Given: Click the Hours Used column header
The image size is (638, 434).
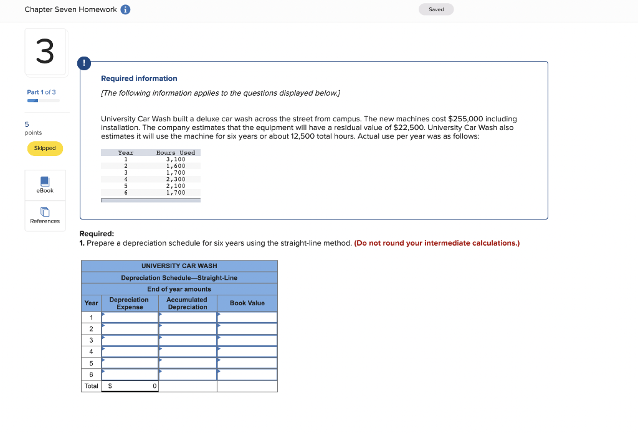Looking at the screenshot, I should click(176, 153).
